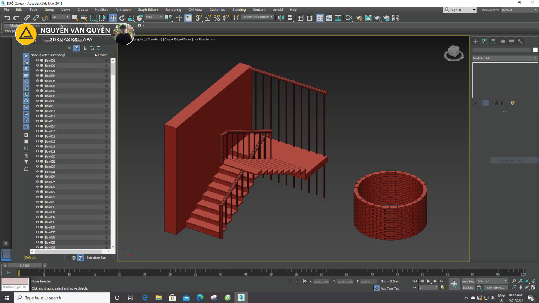The image size is (539, 303).
Task: Toggle the selection lock padlock
Action: [298, 281]
